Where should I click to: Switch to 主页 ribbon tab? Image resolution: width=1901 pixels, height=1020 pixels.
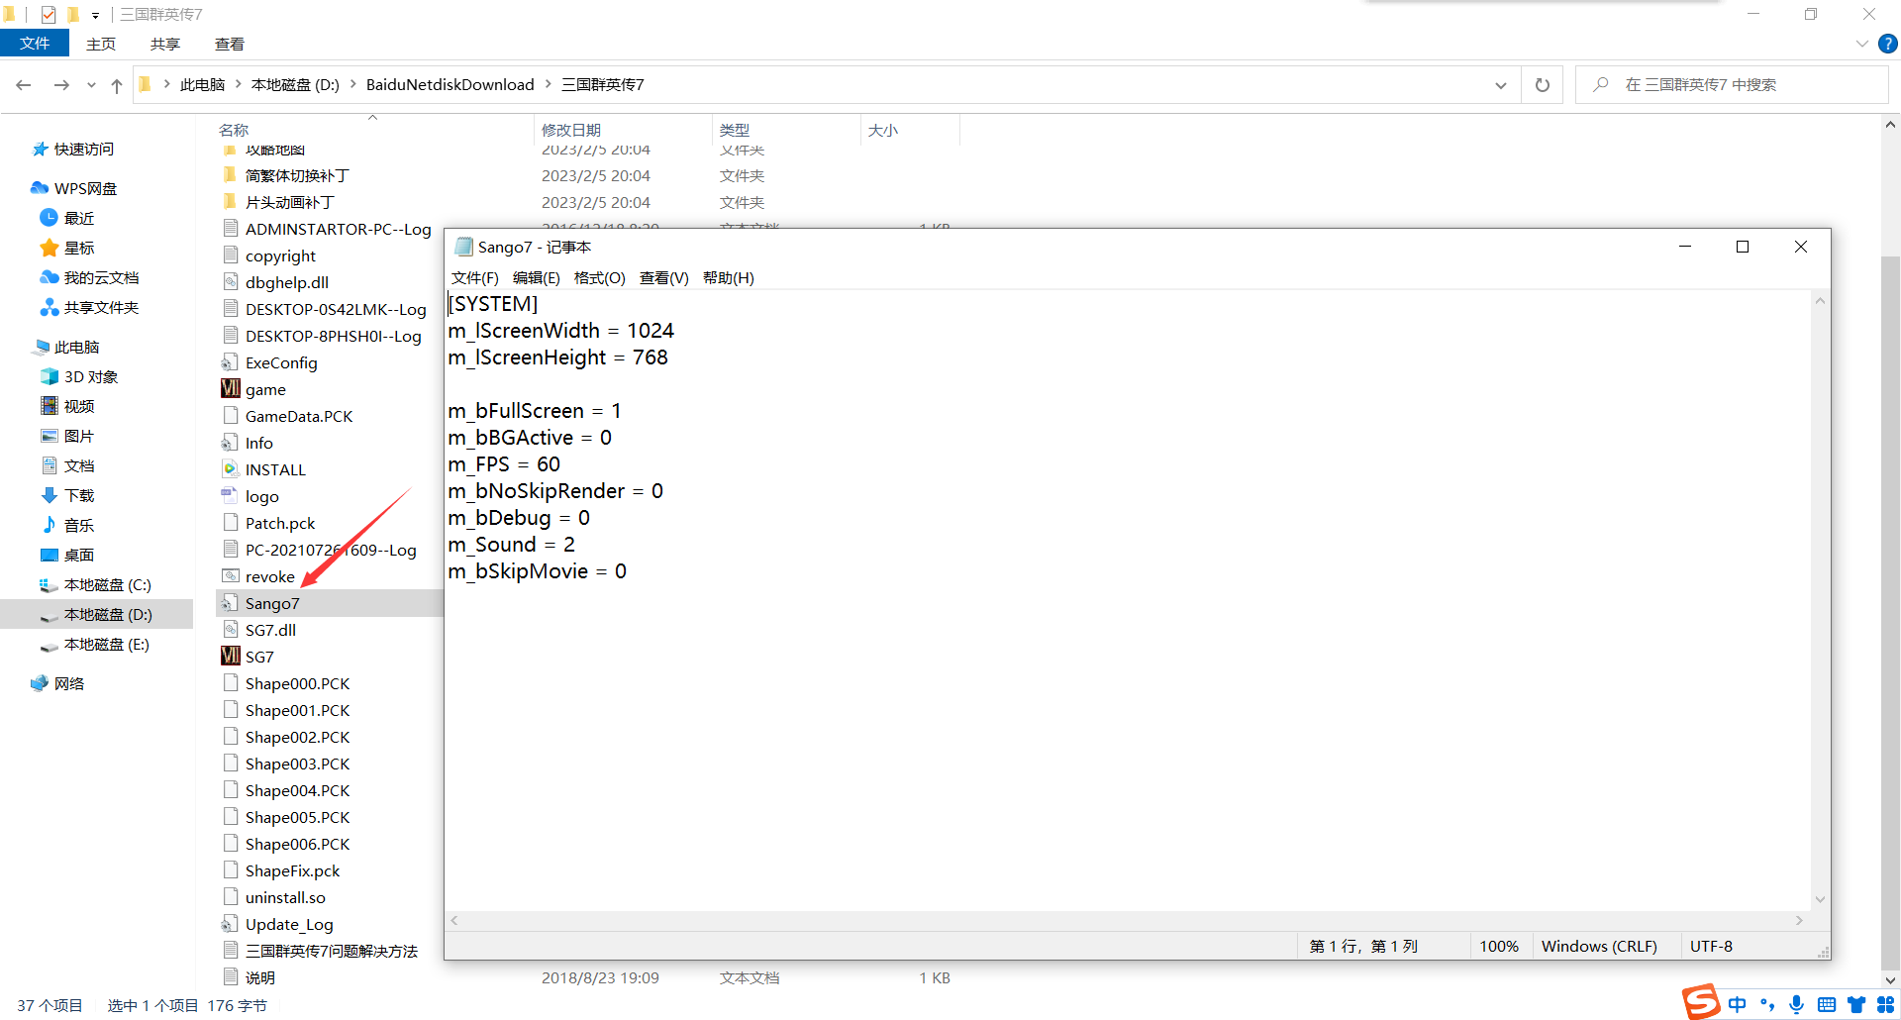coord(101,44)
